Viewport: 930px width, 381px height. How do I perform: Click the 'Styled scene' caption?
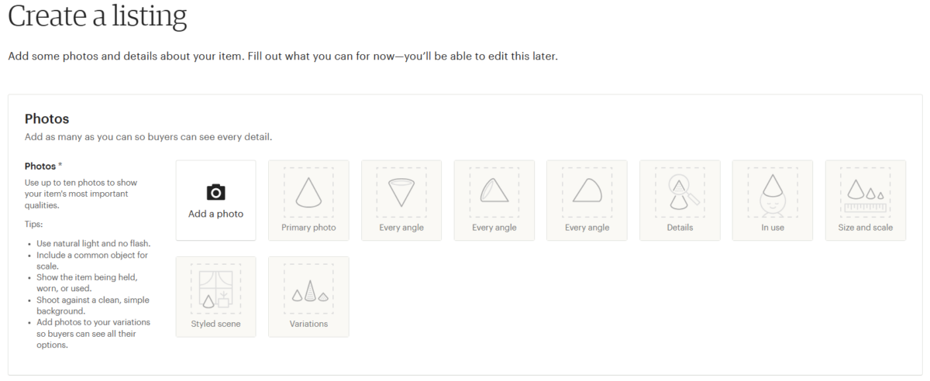point(215,324)
